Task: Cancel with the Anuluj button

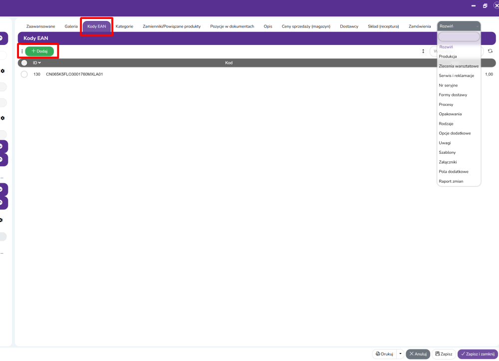Action: (418, 354)
